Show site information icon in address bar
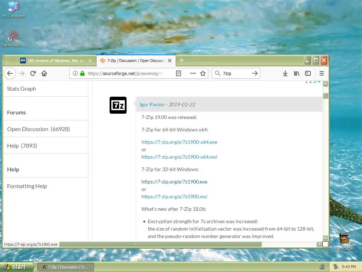This screenshot has width=362, height=272. click(x=75, y=73)
